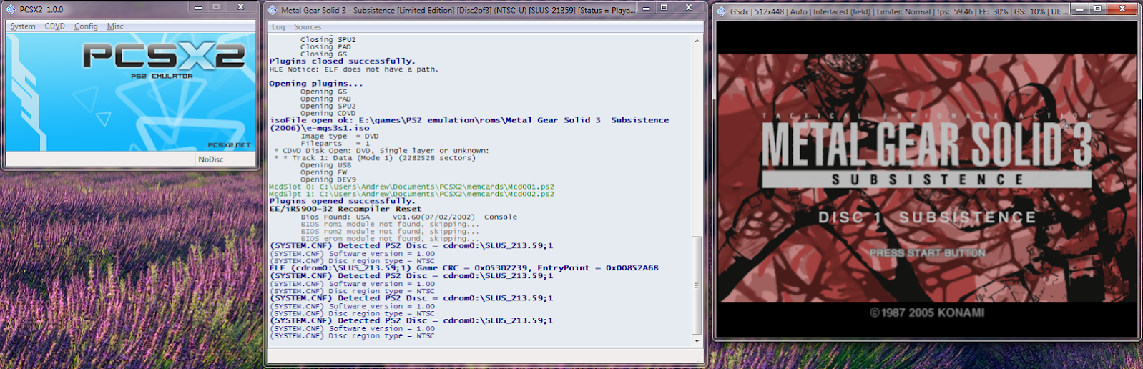Minimize the Metal Gear Solid 3 log window
Viewport: 1143px width, 369px height.
pos(646,8)
